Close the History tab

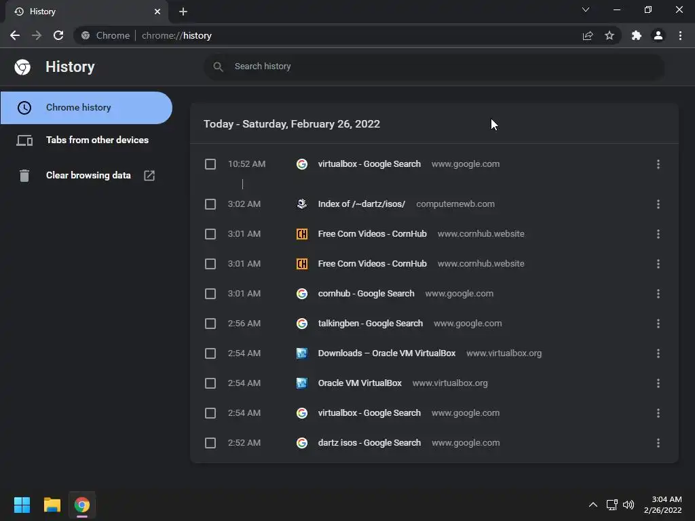(x=157, y=12)
